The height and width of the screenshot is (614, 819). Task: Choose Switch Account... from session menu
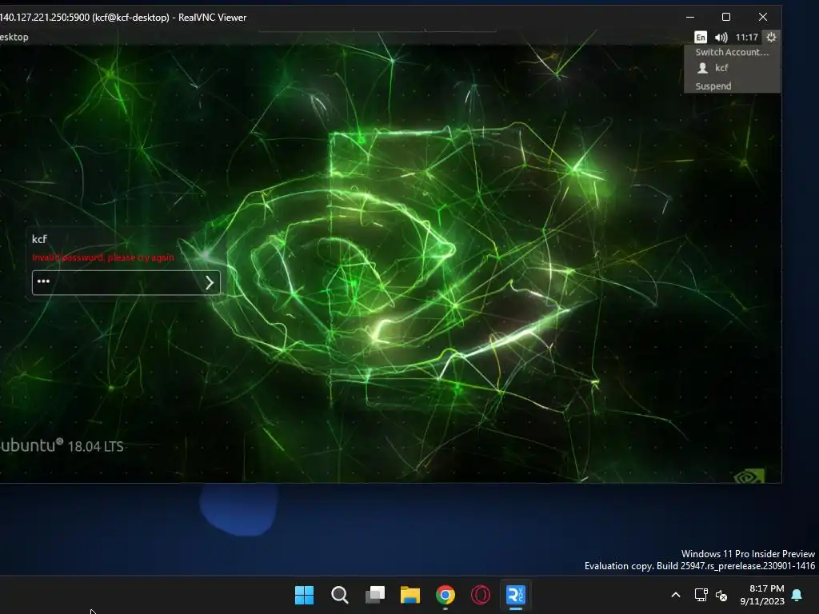[732, 52]
